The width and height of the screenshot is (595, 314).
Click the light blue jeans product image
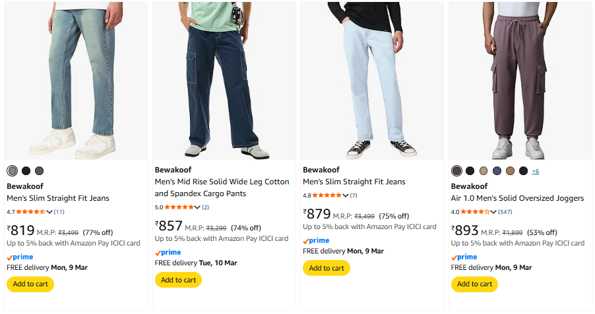pyautogui.click(x=372, y=80)
